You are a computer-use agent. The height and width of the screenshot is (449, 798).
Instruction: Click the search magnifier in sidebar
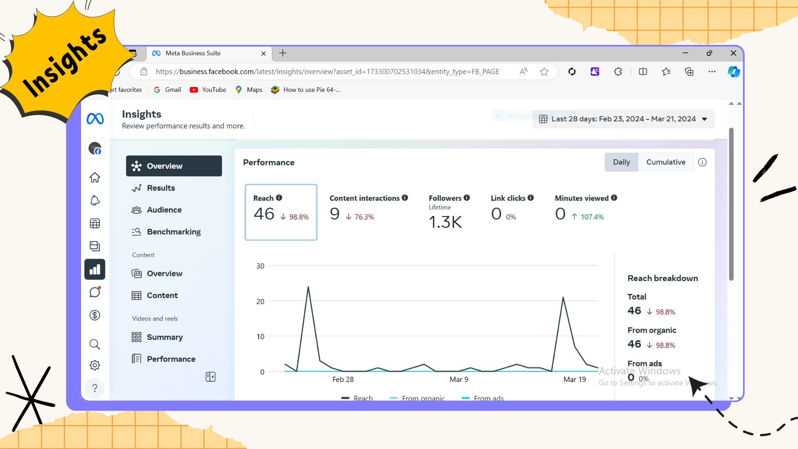(x=95, y=344)
